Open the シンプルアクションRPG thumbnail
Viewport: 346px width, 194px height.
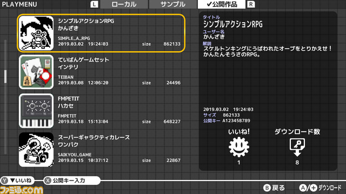coord(36,33)
